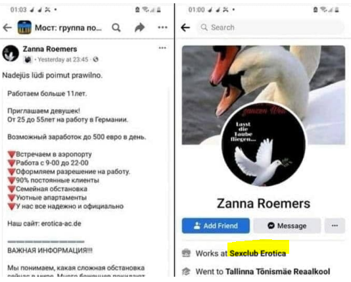Tap the public audience globe icon
The height and width of the screenshot is (282, 351).
[95, 60]
